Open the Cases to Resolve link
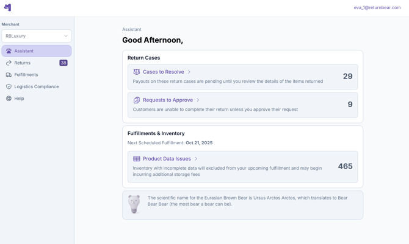Image resolution: width=409 pixels, height=244 pixels. tap(163, 72)
